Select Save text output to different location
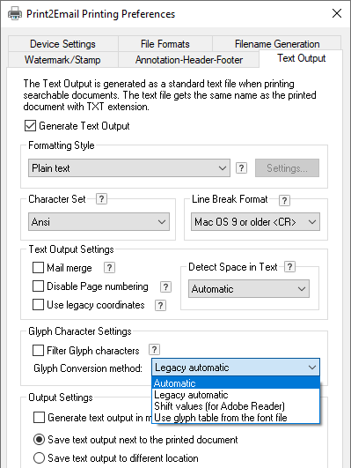This screenshot has width=351, height=468. [39, 457]
